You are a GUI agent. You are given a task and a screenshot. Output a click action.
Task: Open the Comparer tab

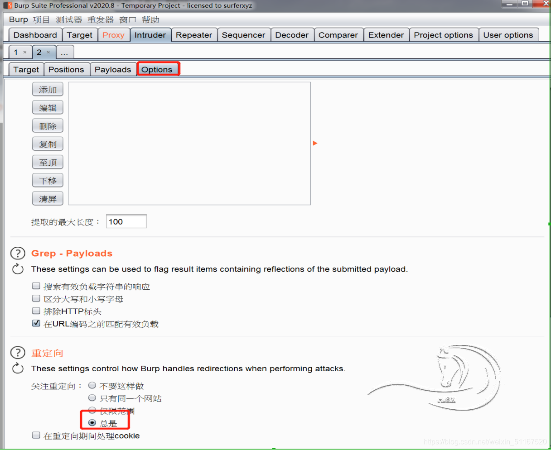[338, 35]
